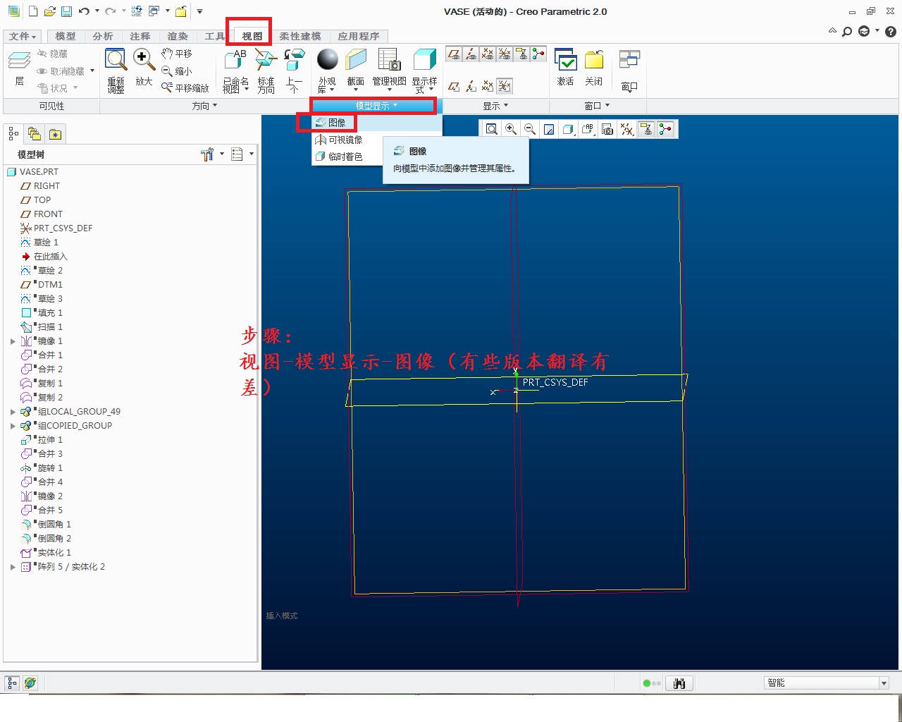Expand the 组LOCAL_GROUP_49 tree node
Image resolution: width=902 pixels, height=722 pixels.
click(x=13, y=412)
